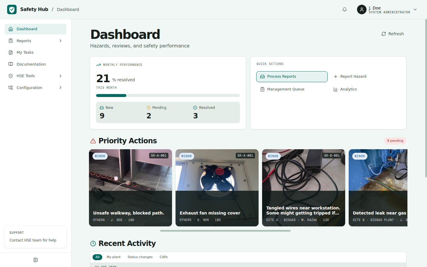427x267 pixels.
Task: Click the Priority Actions horizontal scrollbar
Action: point(225,231)
